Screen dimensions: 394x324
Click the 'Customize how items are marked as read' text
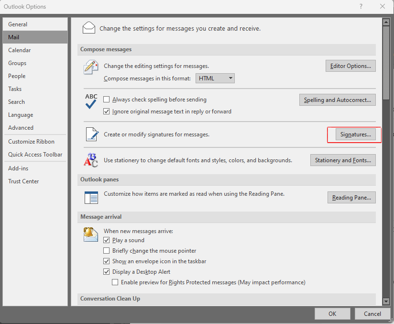pos(194,194)
